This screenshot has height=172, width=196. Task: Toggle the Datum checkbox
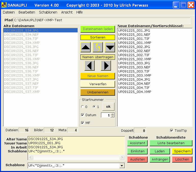(x=82, y=115)
